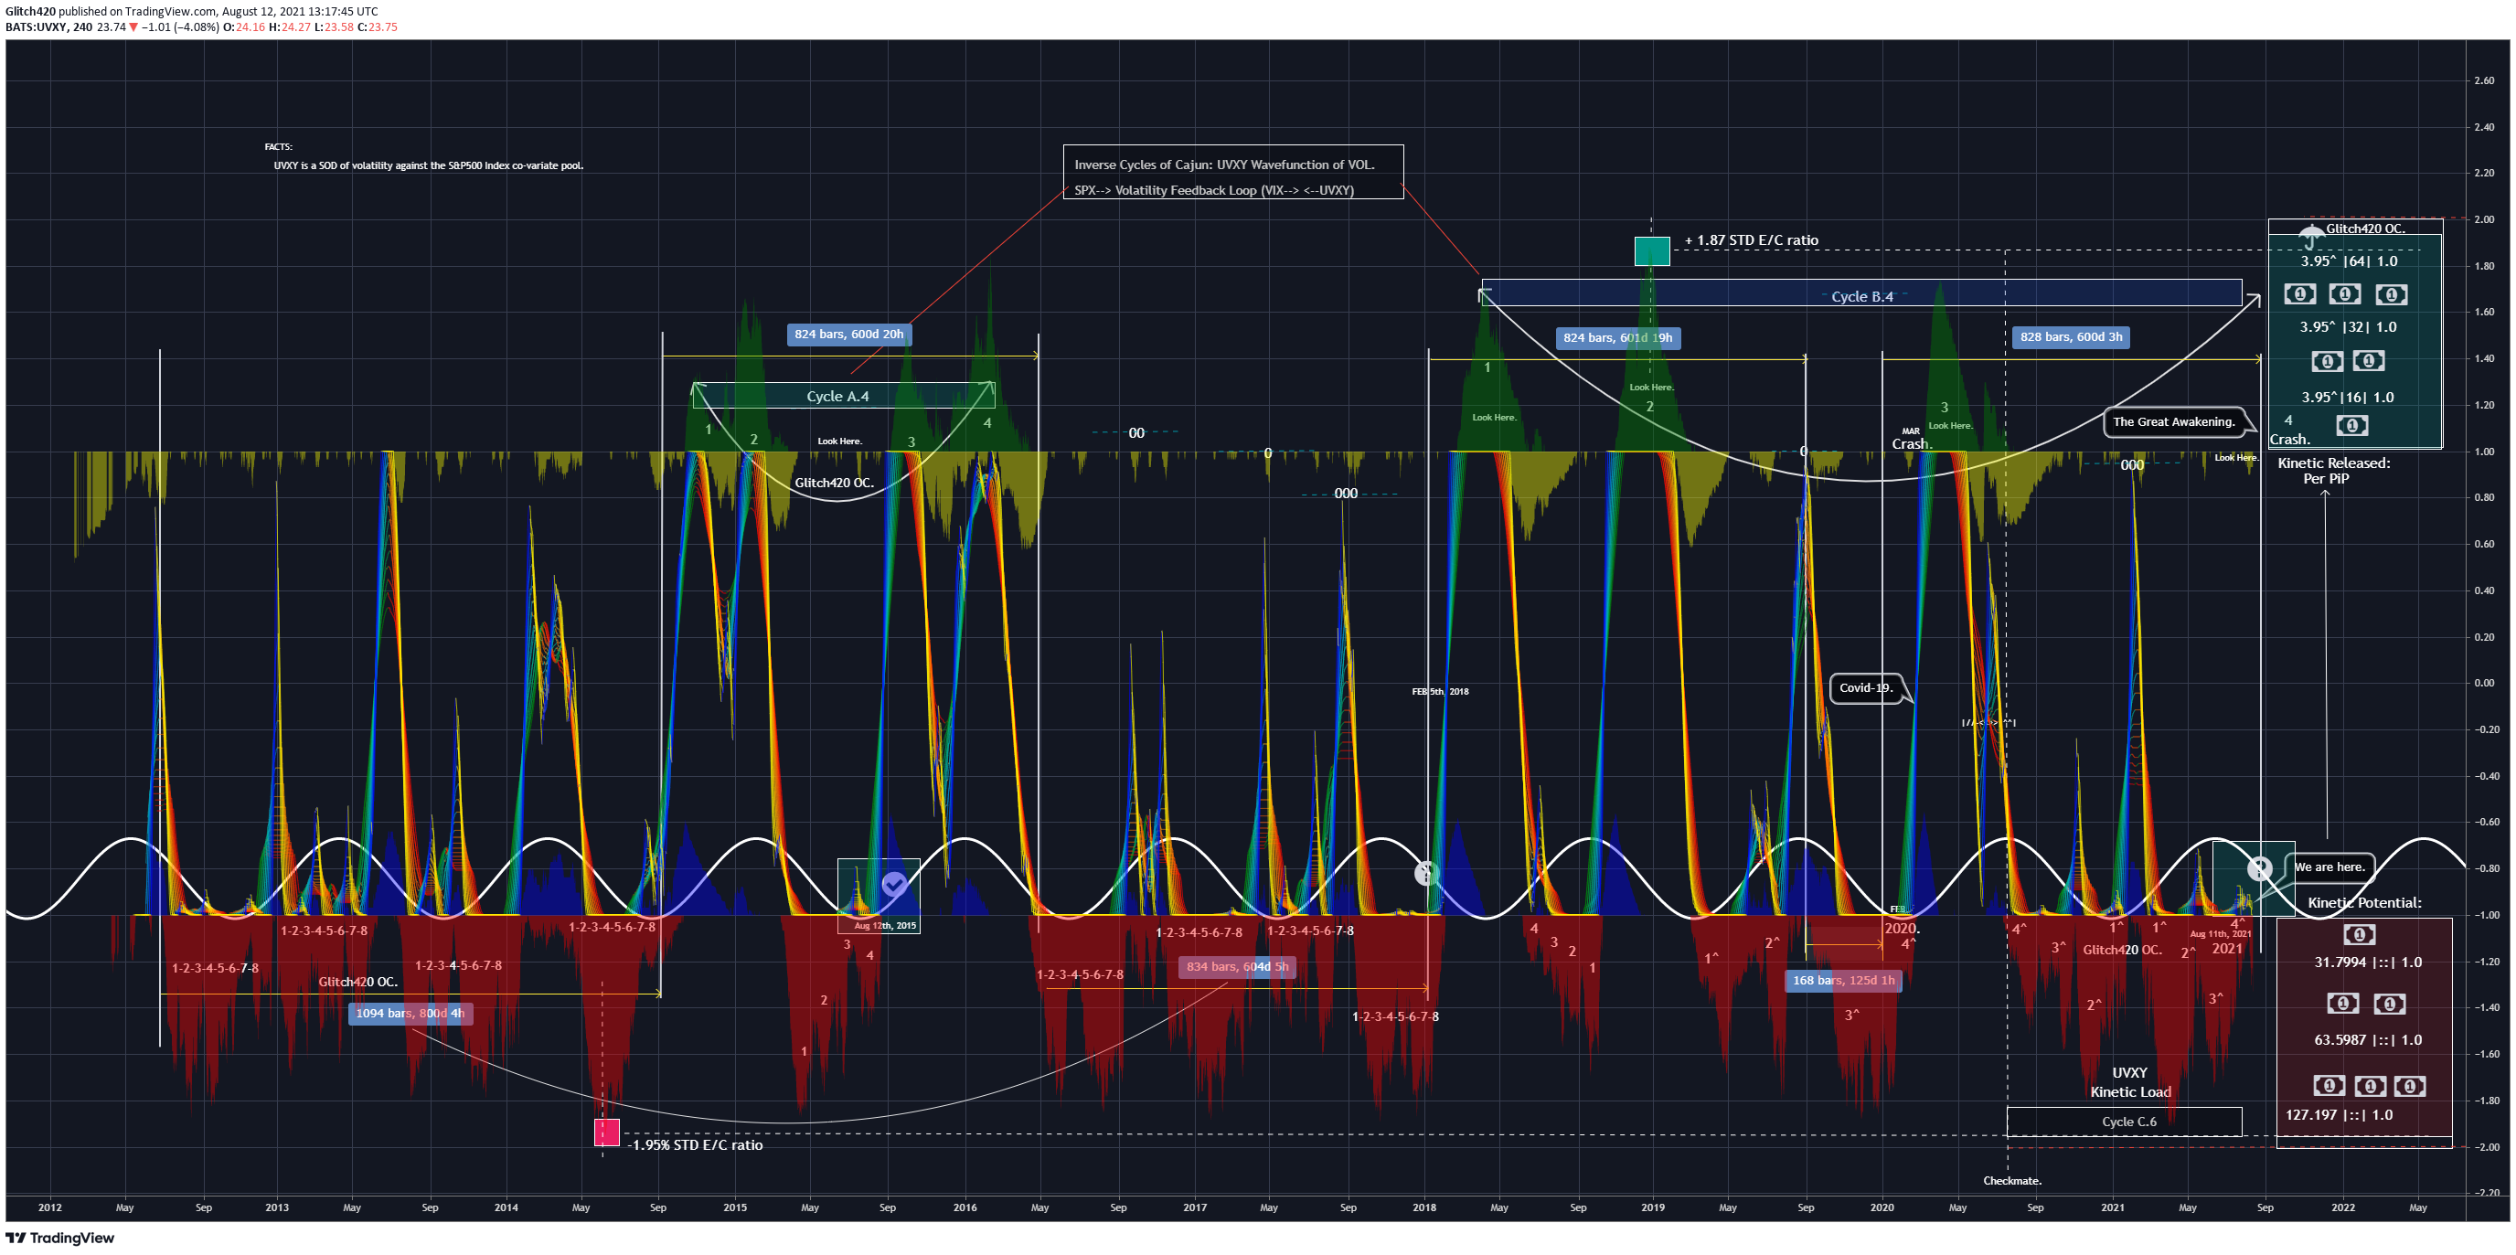2516x1255 pixels.
Task: Click pink square at -1.95% STD E/C ratio
Action: (606, 1132)
